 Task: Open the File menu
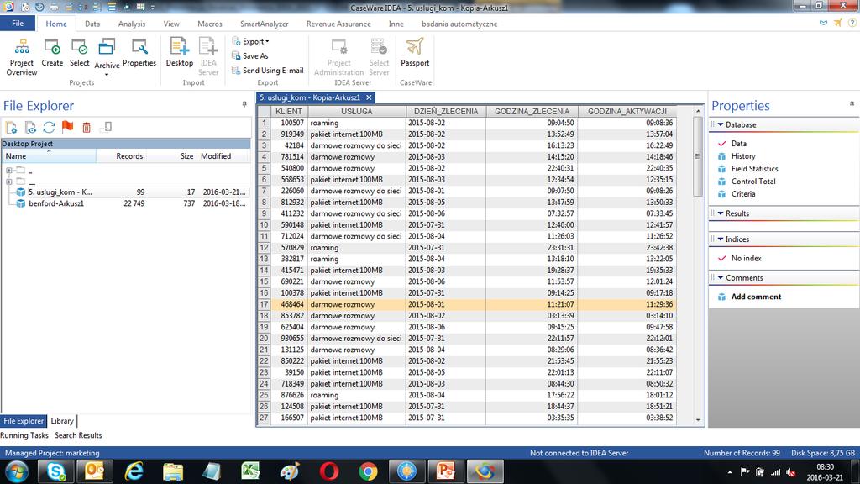pos(18,24)
